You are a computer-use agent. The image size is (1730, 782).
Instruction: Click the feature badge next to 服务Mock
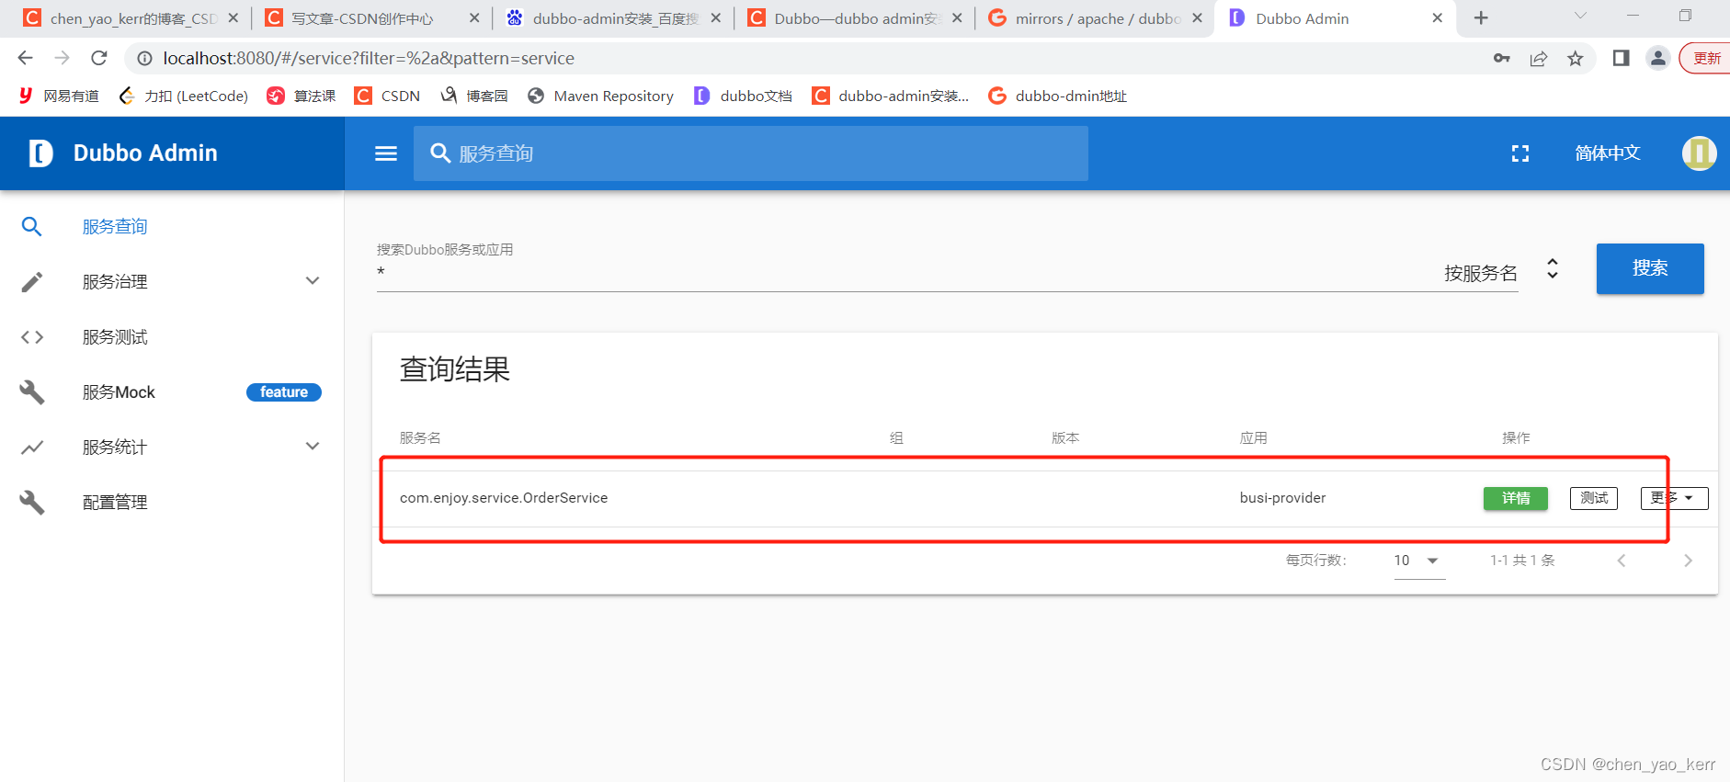click(x=284, y=392)
